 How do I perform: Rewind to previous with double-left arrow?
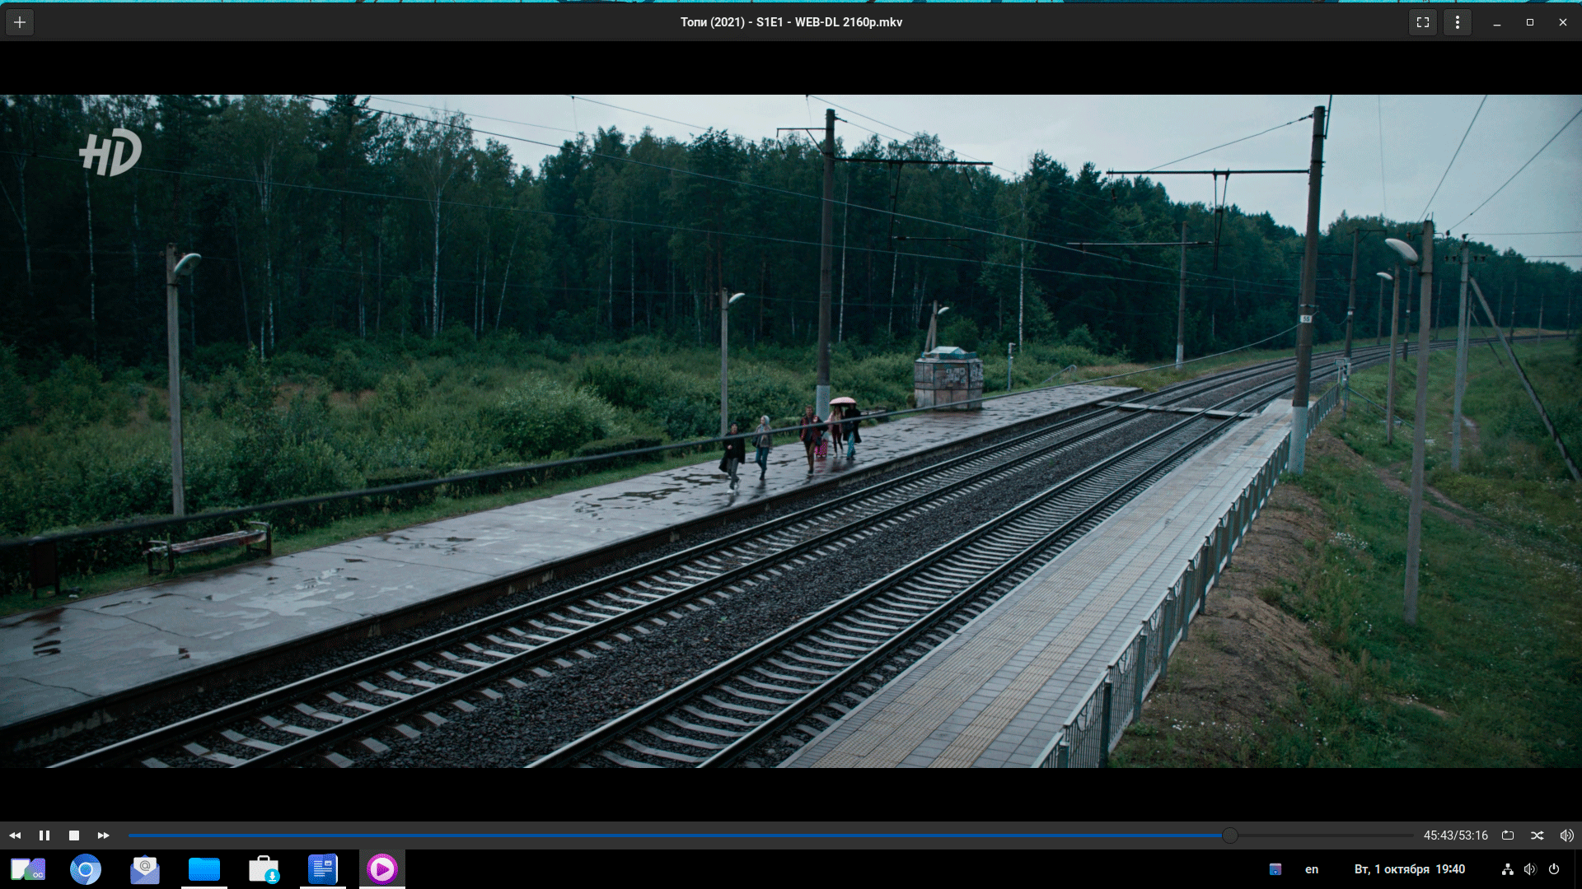15,835
